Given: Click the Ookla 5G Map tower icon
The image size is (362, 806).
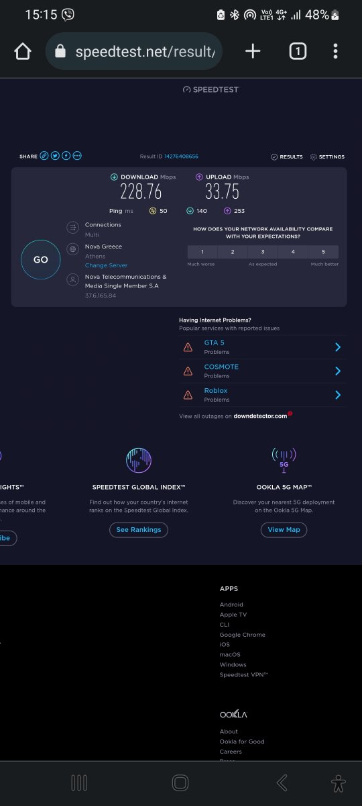Looking at the screenshot, I should 284,460.
